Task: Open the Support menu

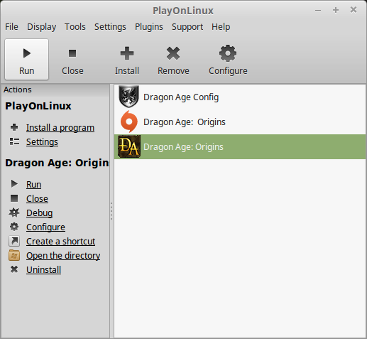Action: point(187,27)
